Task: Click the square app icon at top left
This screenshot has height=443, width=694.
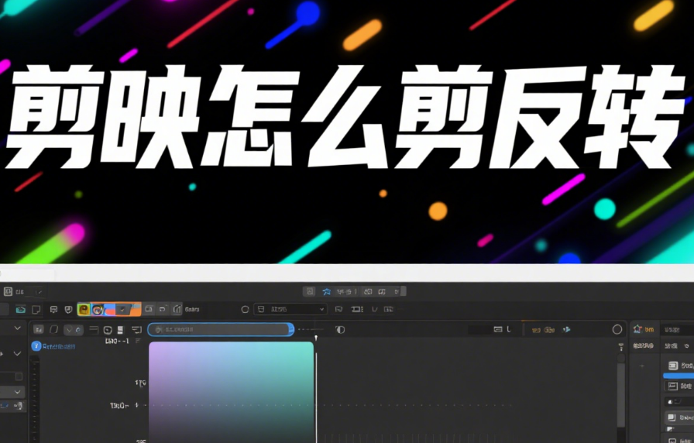Action: point(8,291)
